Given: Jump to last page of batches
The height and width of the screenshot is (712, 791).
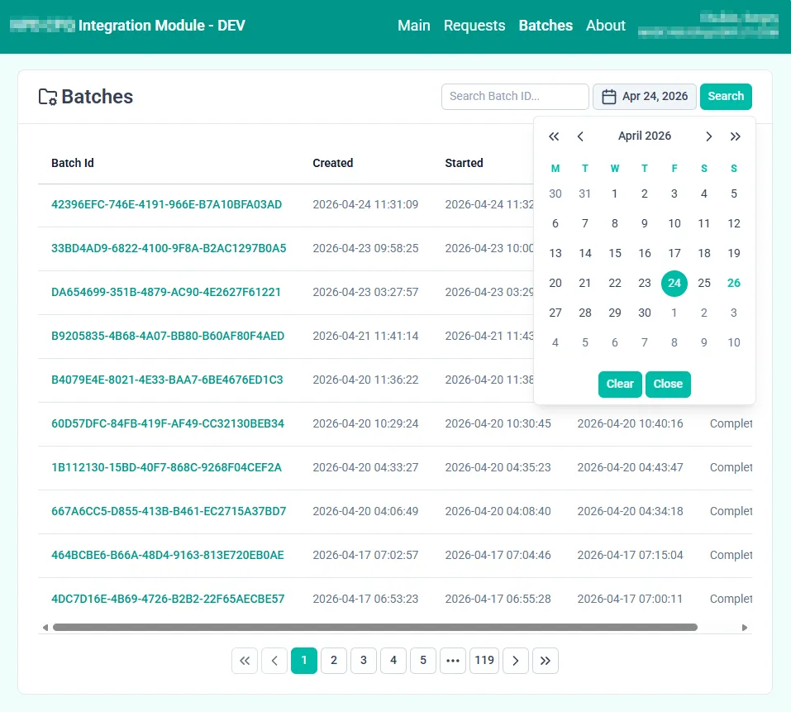Looking at the screenshot, I should coord(546,660).
